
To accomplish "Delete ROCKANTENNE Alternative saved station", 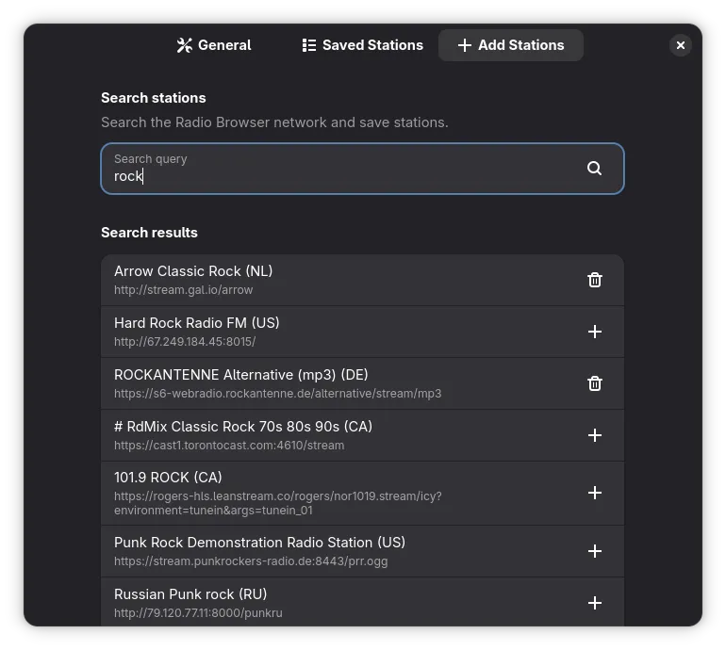I will 594,383.
